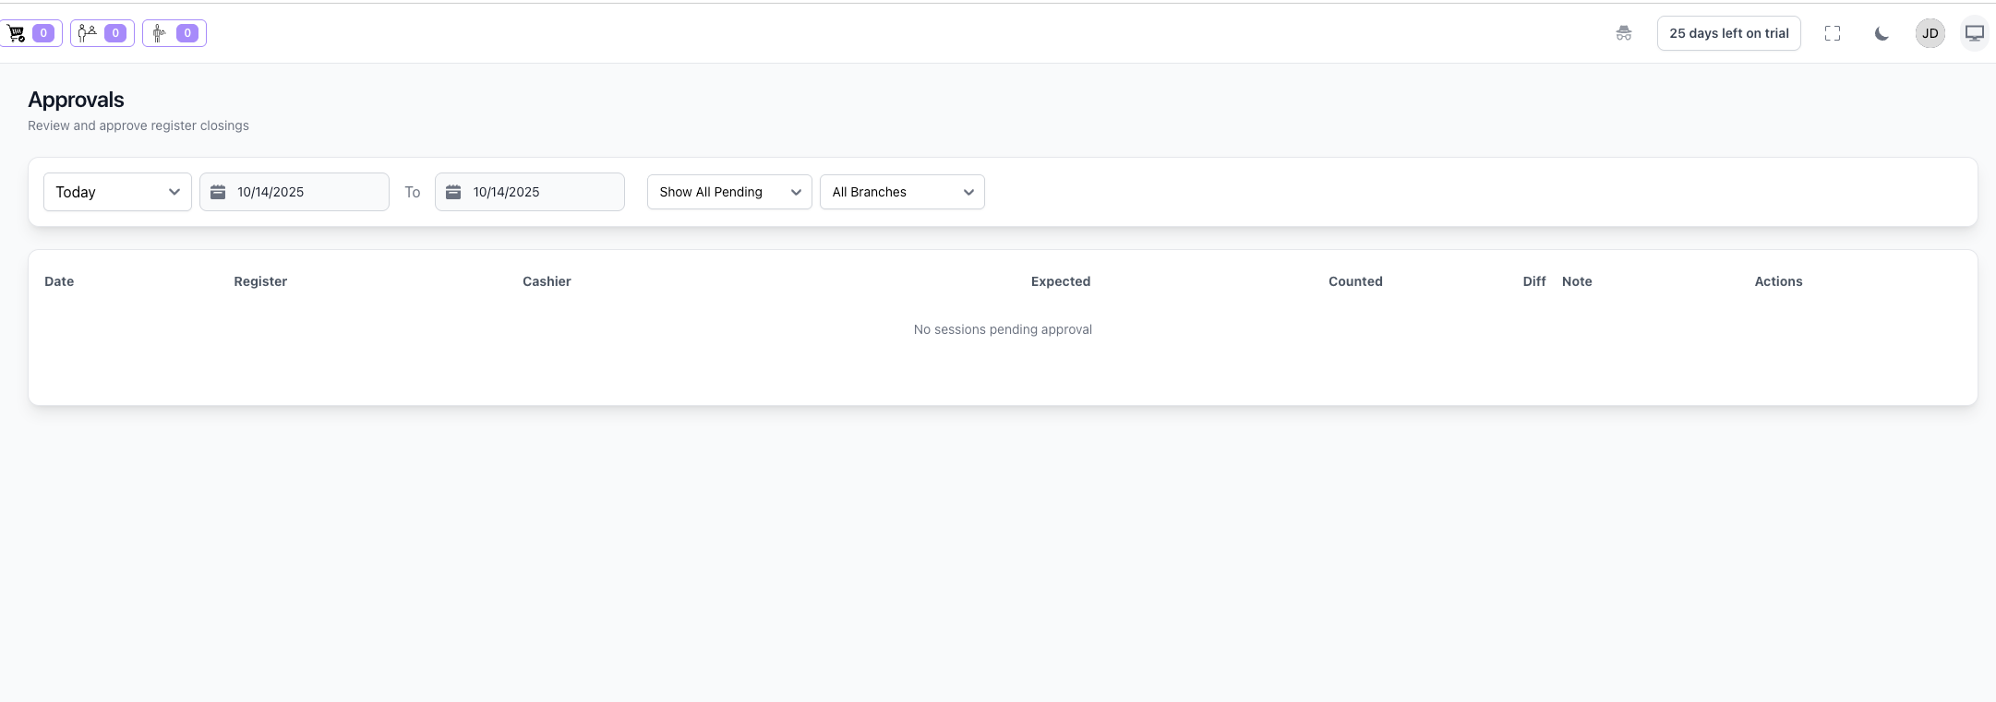Screen dimensions: 1996x702
Task: Click the start date calendar icon
Action: [218, 192]
